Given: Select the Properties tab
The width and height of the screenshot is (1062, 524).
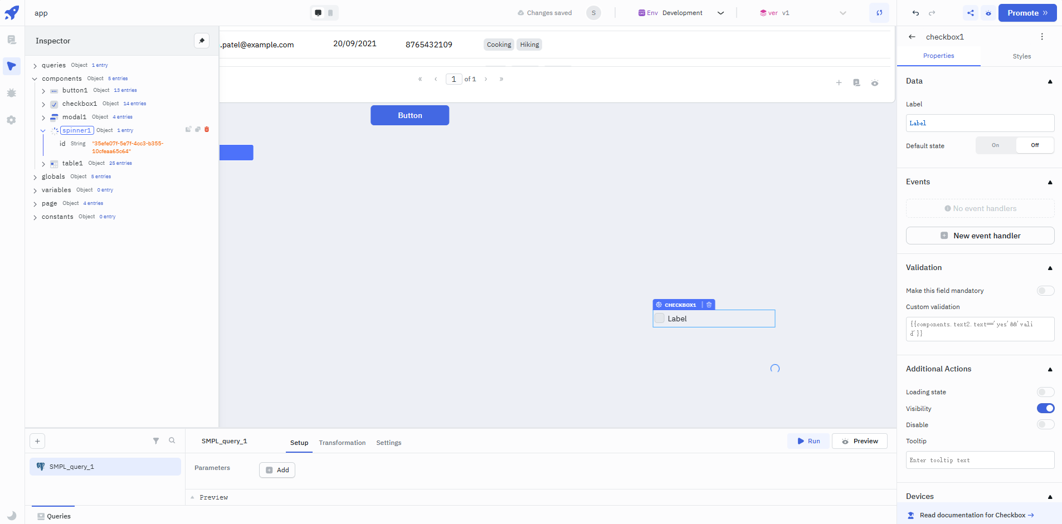Looking at the screenshot, I should coord(938,56).
